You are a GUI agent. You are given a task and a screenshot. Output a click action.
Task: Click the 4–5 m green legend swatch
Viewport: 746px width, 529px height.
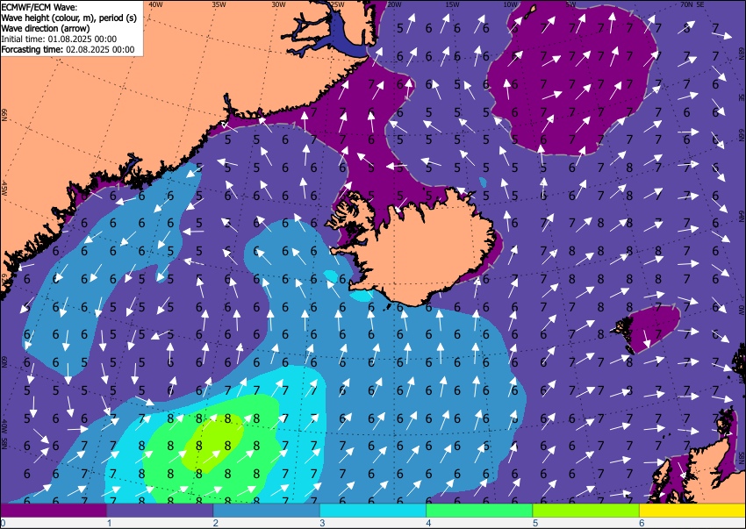click(479, 511)
